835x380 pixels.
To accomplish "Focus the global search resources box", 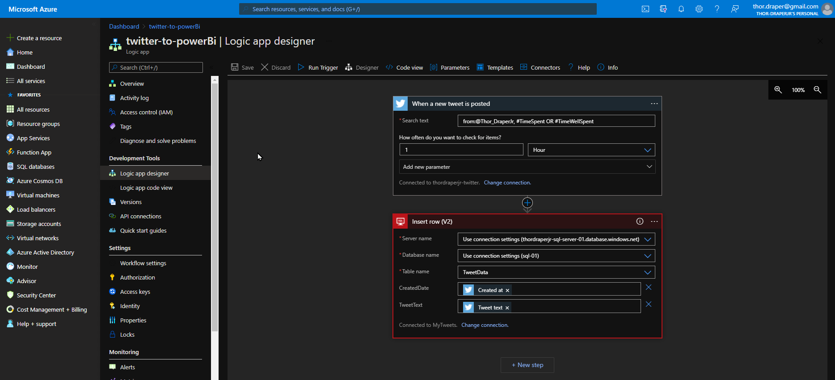I will 418,9.
